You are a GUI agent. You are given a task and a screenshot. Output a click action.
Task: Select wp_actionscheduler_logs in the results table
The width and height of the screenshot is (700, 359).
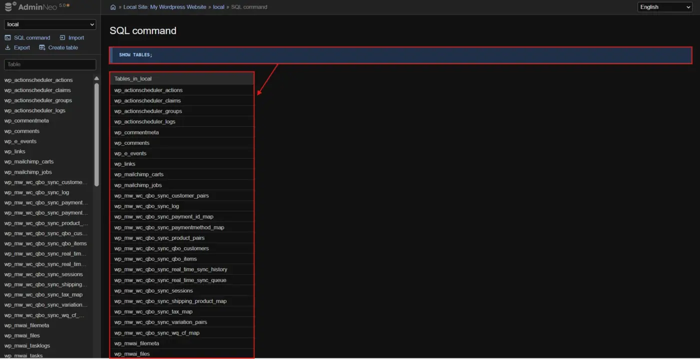(x=182, y=122)
